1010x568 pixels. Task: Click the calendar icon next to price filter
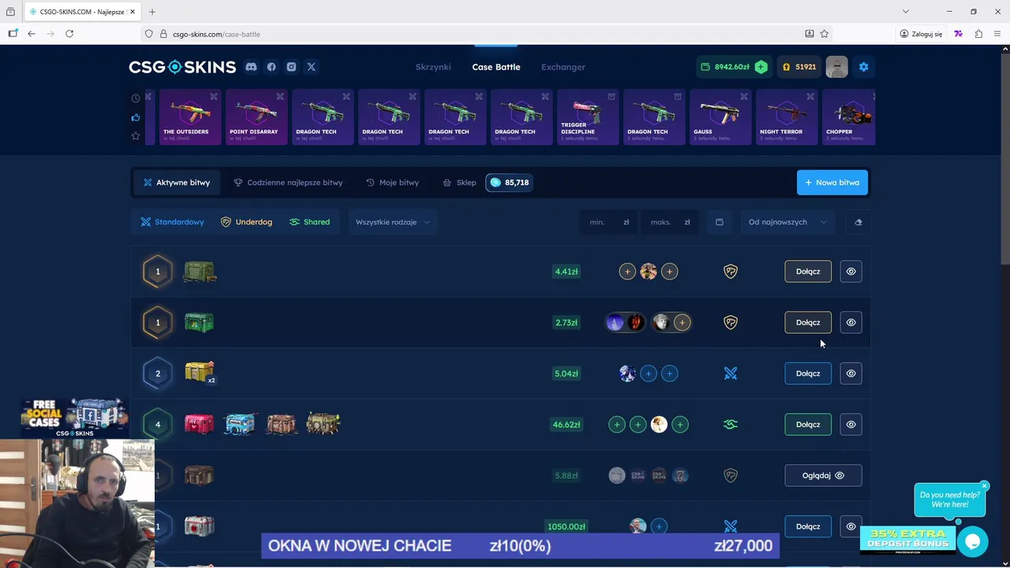[x=719, y=222]
